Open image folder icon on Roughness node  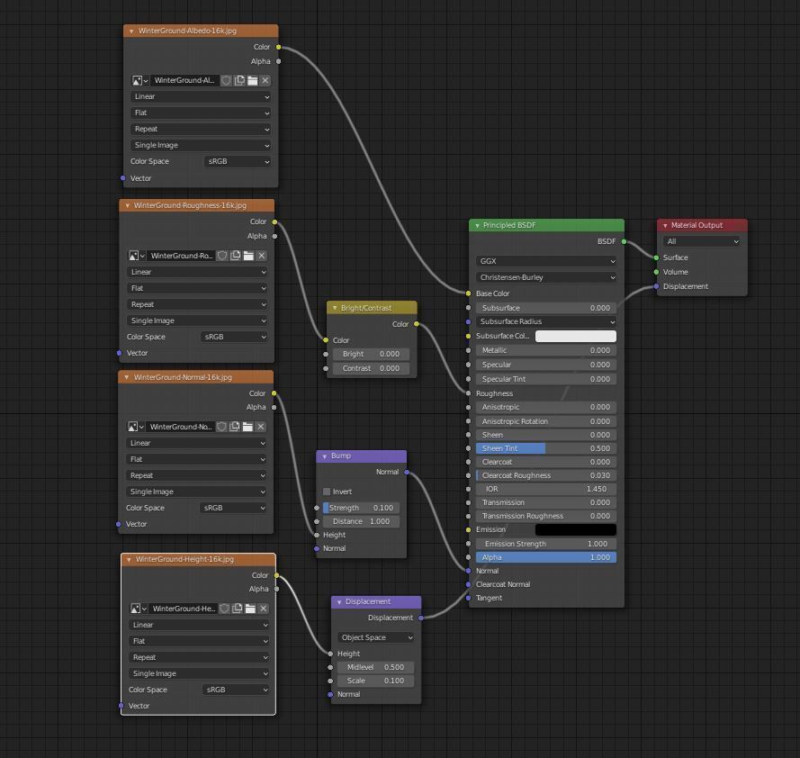tap(249, 256)
